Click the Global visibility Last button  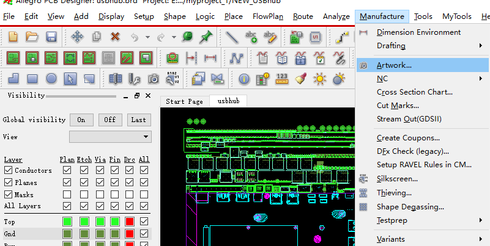pyautogui.click(x=139, y=120)
